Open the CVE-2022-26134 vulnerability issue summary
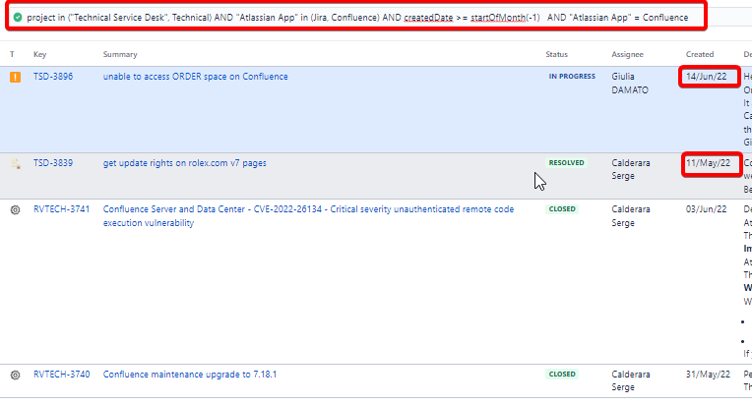752x405 pixels. 308,216
